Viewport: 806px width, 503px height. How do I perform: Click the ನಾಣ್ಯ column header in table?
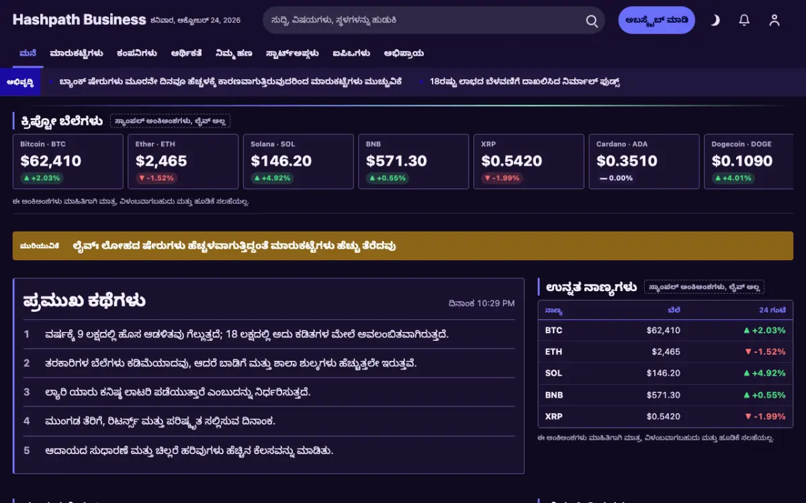click(x=554, y=311)
